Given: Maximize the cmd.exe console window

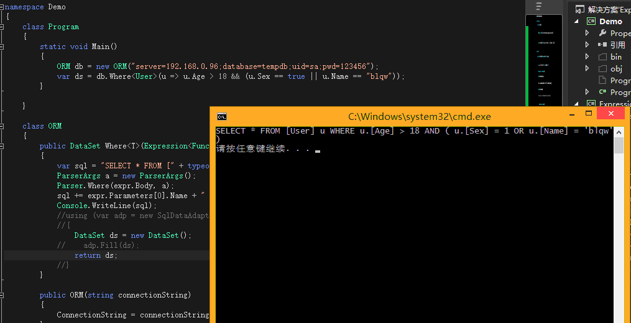Looking at the screenshot, I should [589, 115].
